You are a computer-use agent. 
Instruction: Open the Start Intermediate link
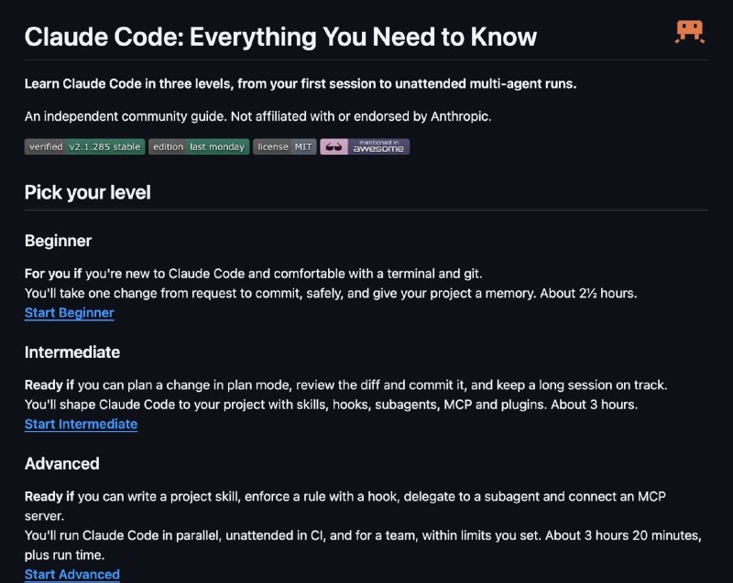tap(81, 425)
